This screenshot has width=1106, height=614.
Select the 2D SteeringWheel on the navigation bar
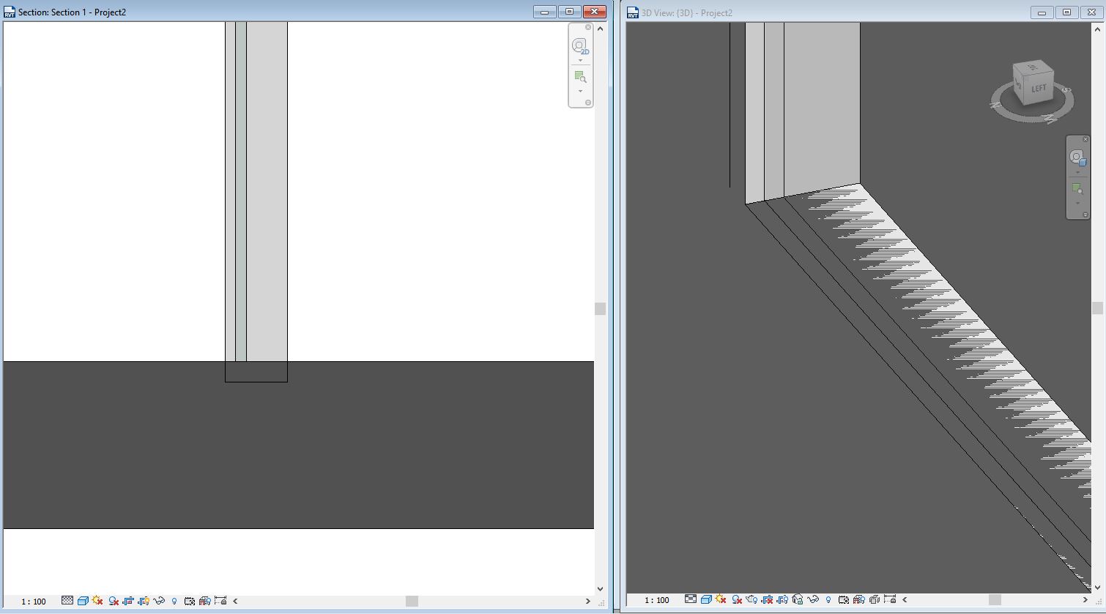[x=581, y=45]
